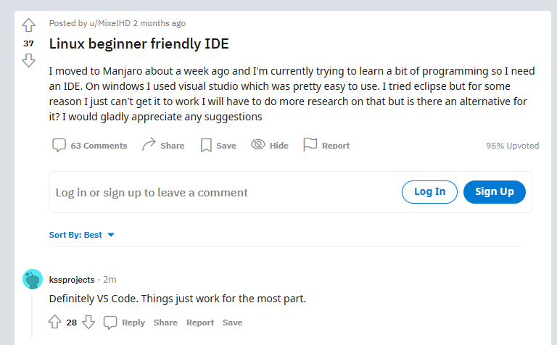Upvote kssprojects' comment
This screenshot has height=345, width=557.
coord(54,322)
